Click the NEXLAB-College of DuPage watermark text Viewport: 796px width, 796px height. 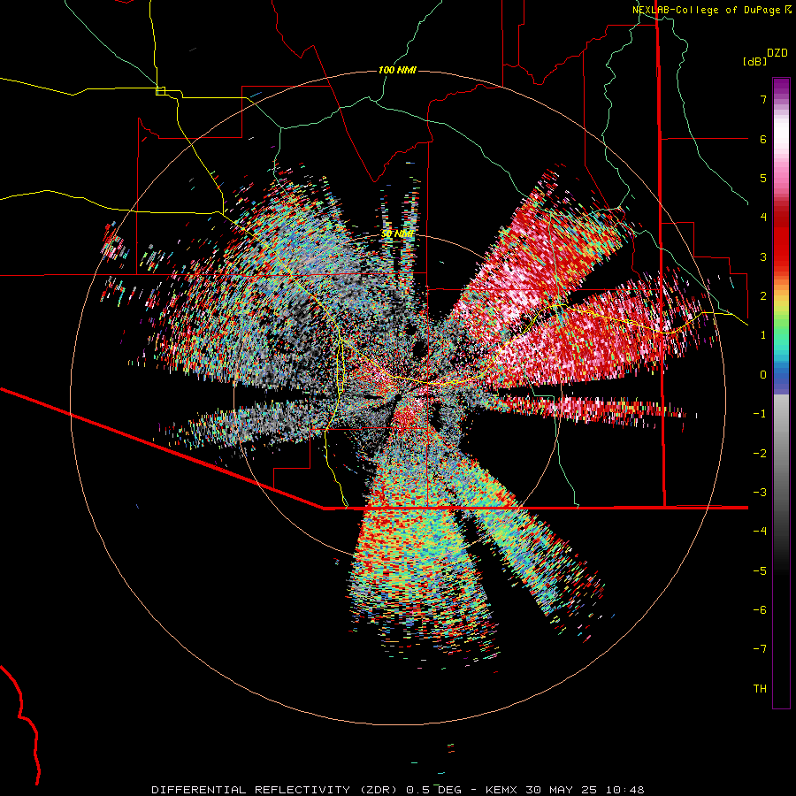pyautogui.click(x=711, y=10)
